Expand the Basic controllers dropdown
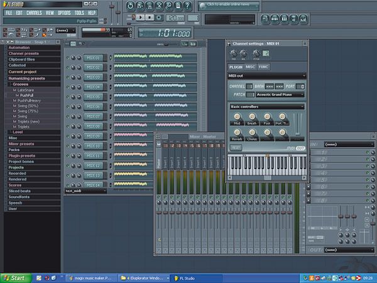This screenshot has width=377, height=283. pyautogui.click(x=266, y=106)
